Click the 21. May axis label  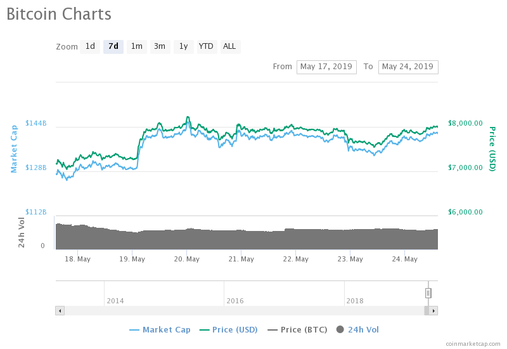click(x=241, y=259)
